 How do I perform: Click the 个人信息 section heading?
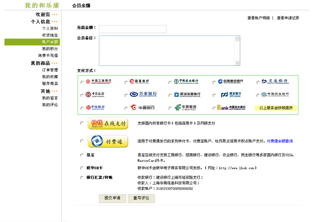click(x=40, y=22)
